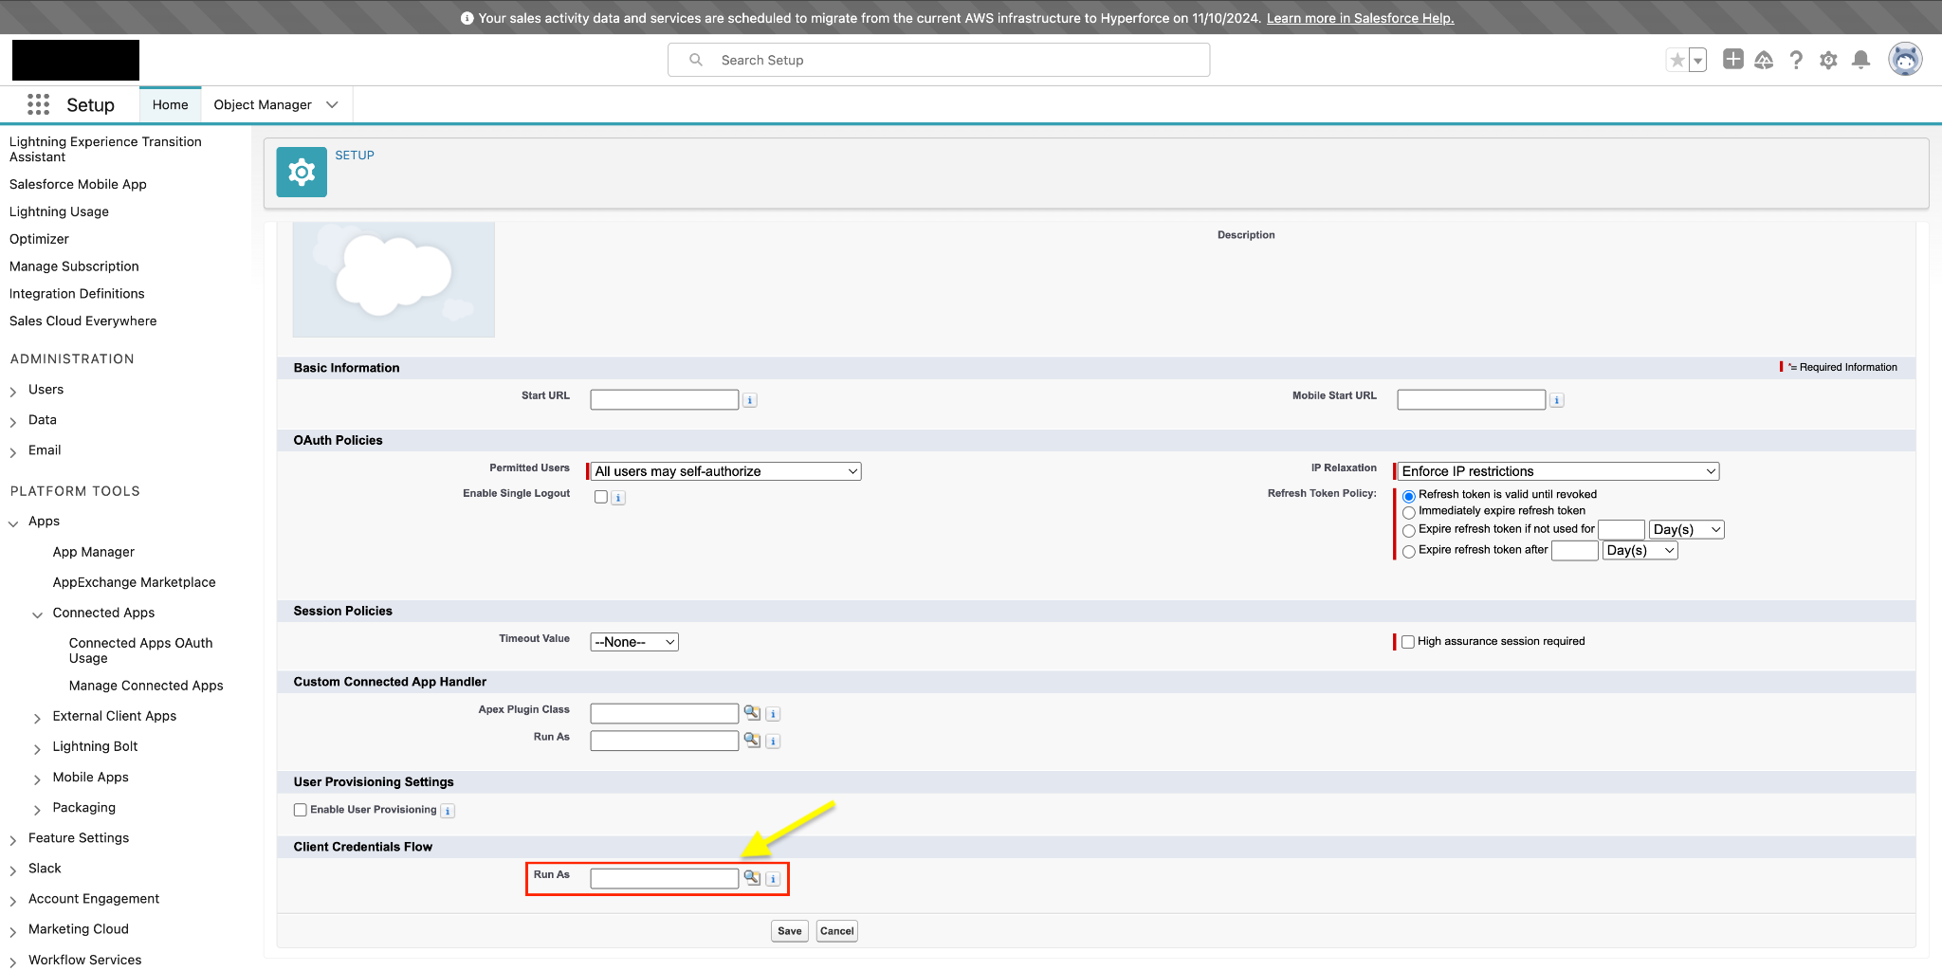Open the Client Credentials Flow Run As lookup

[752, 877]
